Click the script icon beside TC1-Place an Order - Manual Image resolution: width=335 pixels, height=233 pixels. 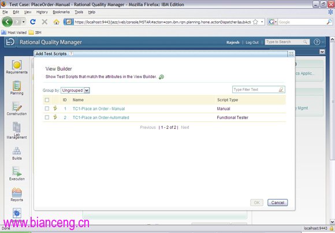(x=55, y=108)
